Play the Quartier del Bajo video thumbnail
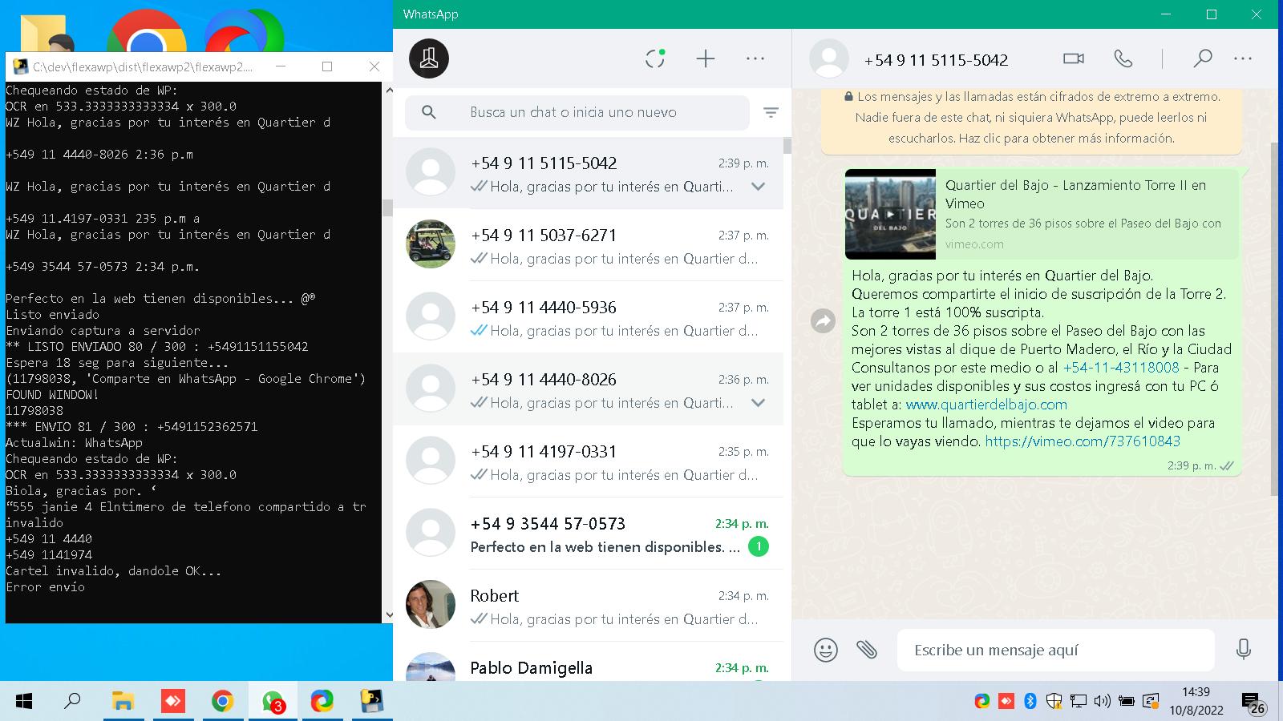The image size is (1283, 721). (890, 214)
